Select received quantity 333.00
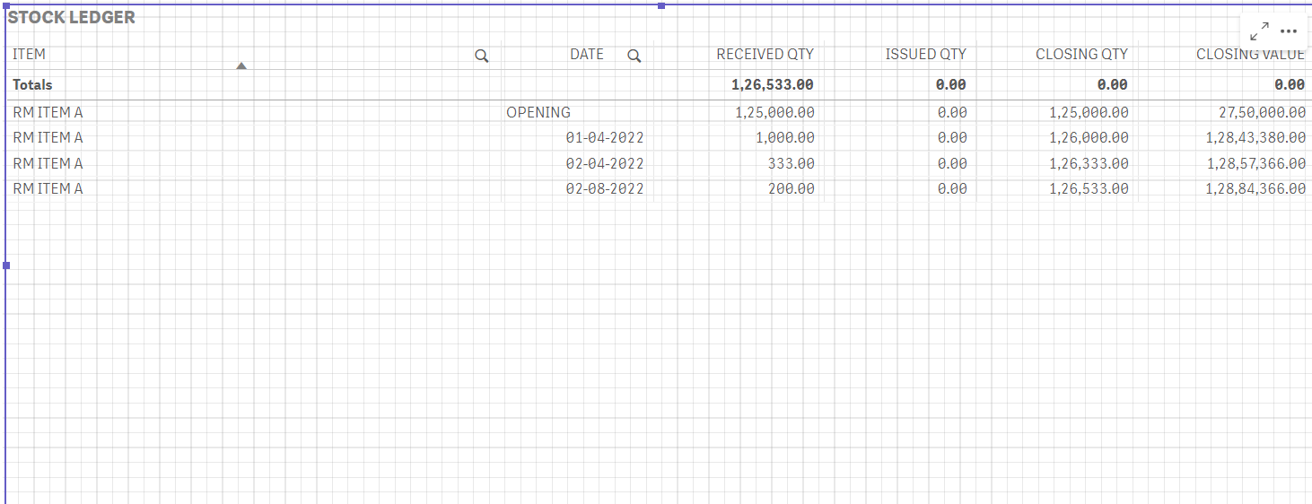Viewport: 1312px width, 504px height. click(792, 163)
